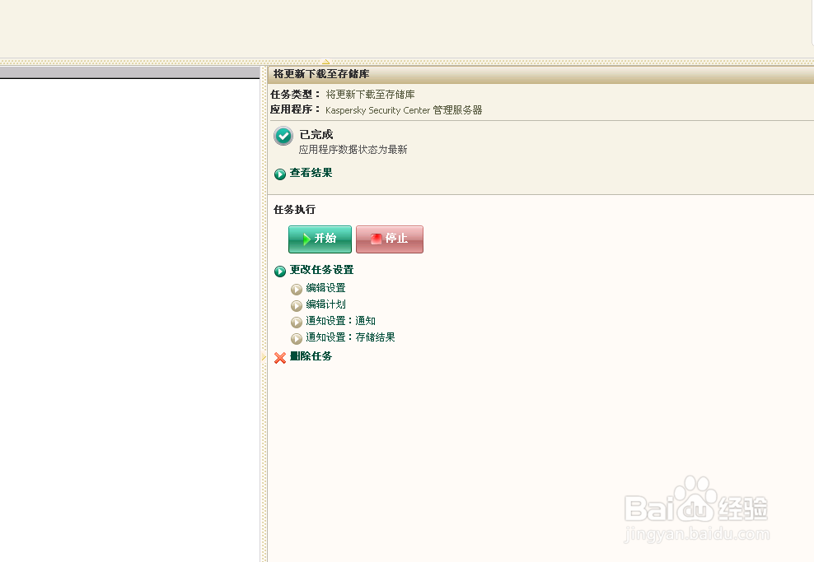Click the 删除任务 delete task link
Screen dimensions: 814x562
[311, 356]
